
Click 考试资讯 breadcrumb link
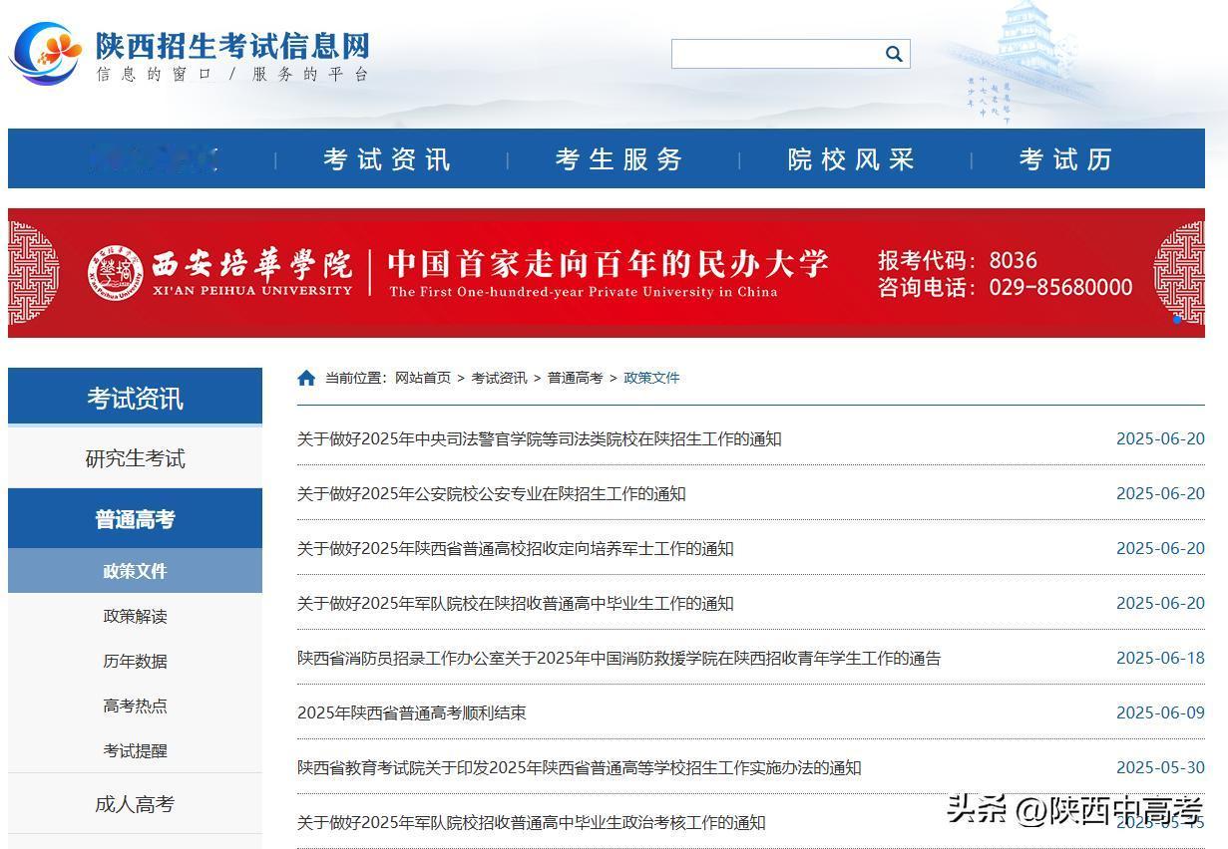499,378
